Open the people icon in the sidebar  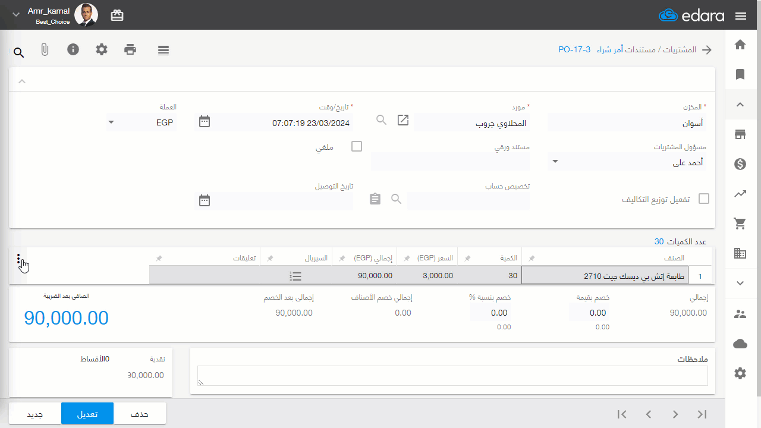pos(740,314)
